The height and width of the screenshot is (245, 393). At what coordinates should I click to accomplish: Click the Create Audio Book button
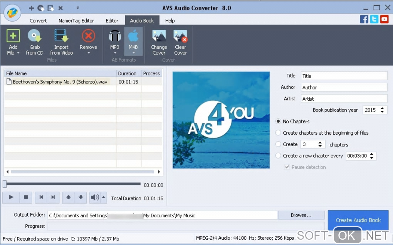point(358,220)
